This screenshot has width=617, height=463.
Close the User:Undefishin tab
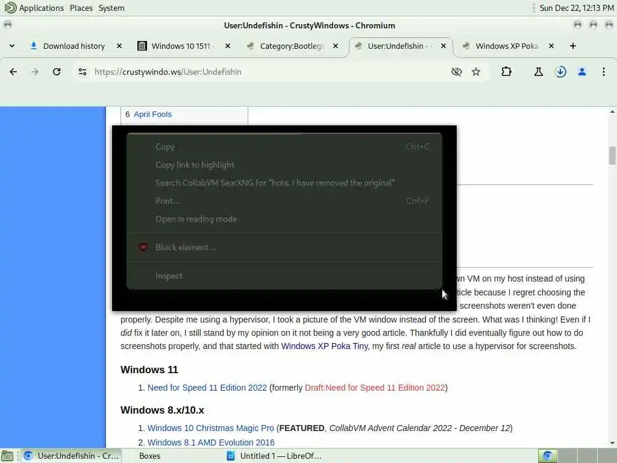coord(443,46)
